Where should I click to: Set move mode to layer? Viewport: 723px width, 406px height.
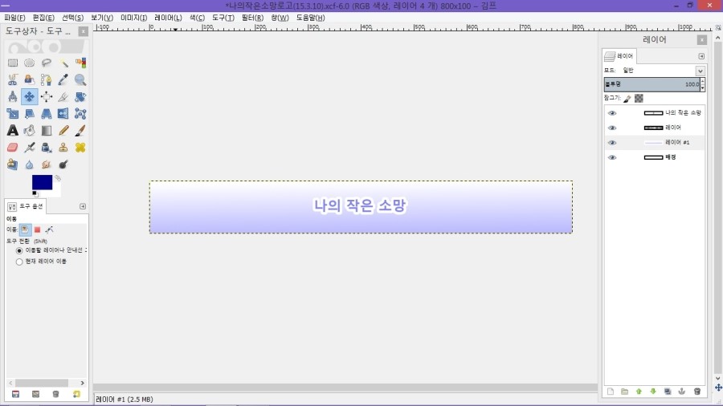(x=25, y=229)
